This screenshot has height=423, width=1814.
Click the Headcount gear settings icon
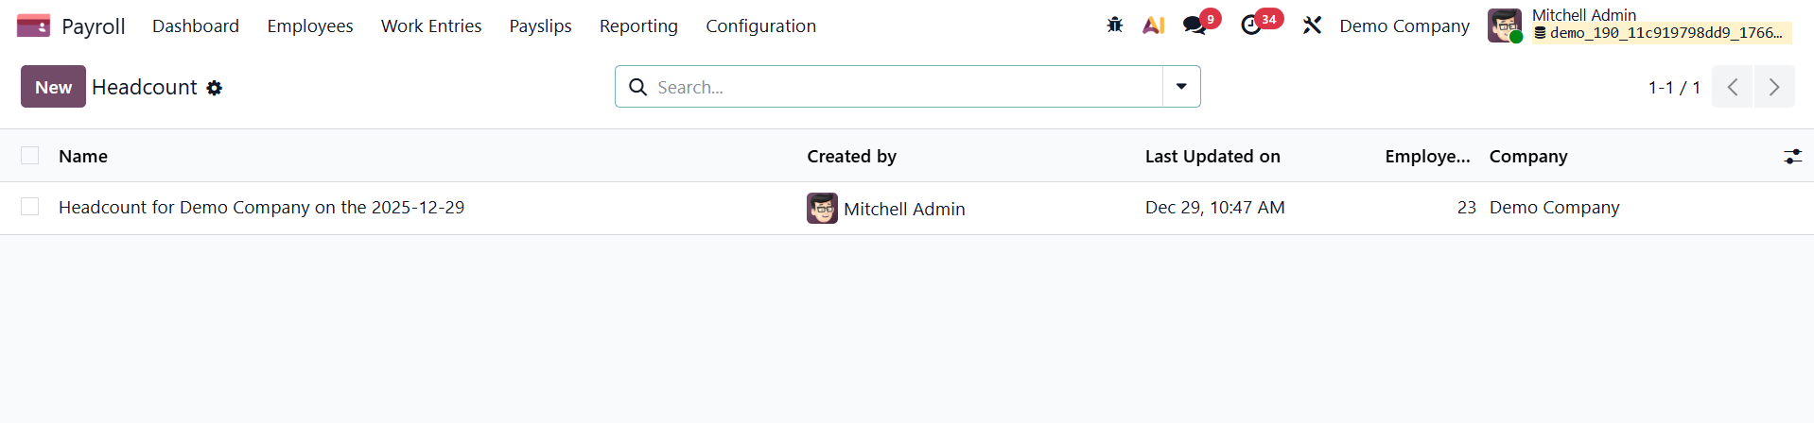click(215, 88)
